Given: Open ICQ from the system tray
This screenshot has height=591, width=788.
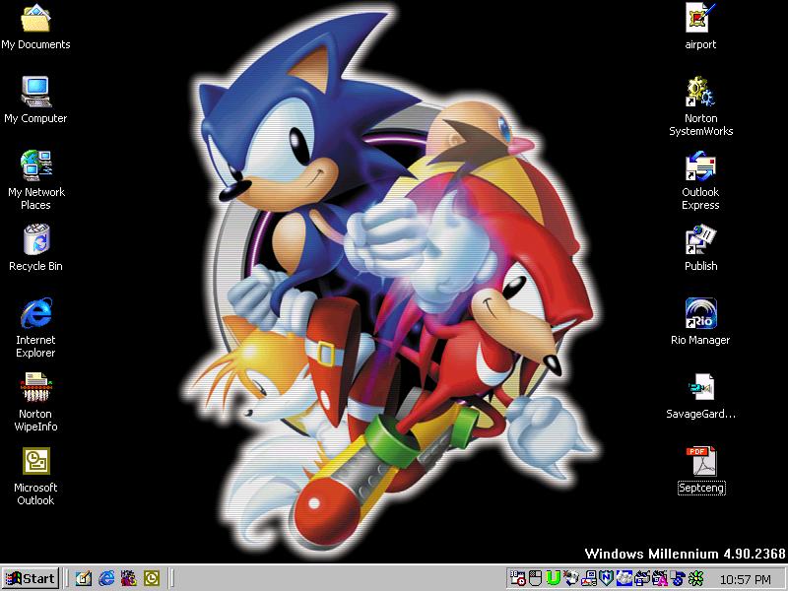Looking at the screenshot, I should (x=694, y=578).
